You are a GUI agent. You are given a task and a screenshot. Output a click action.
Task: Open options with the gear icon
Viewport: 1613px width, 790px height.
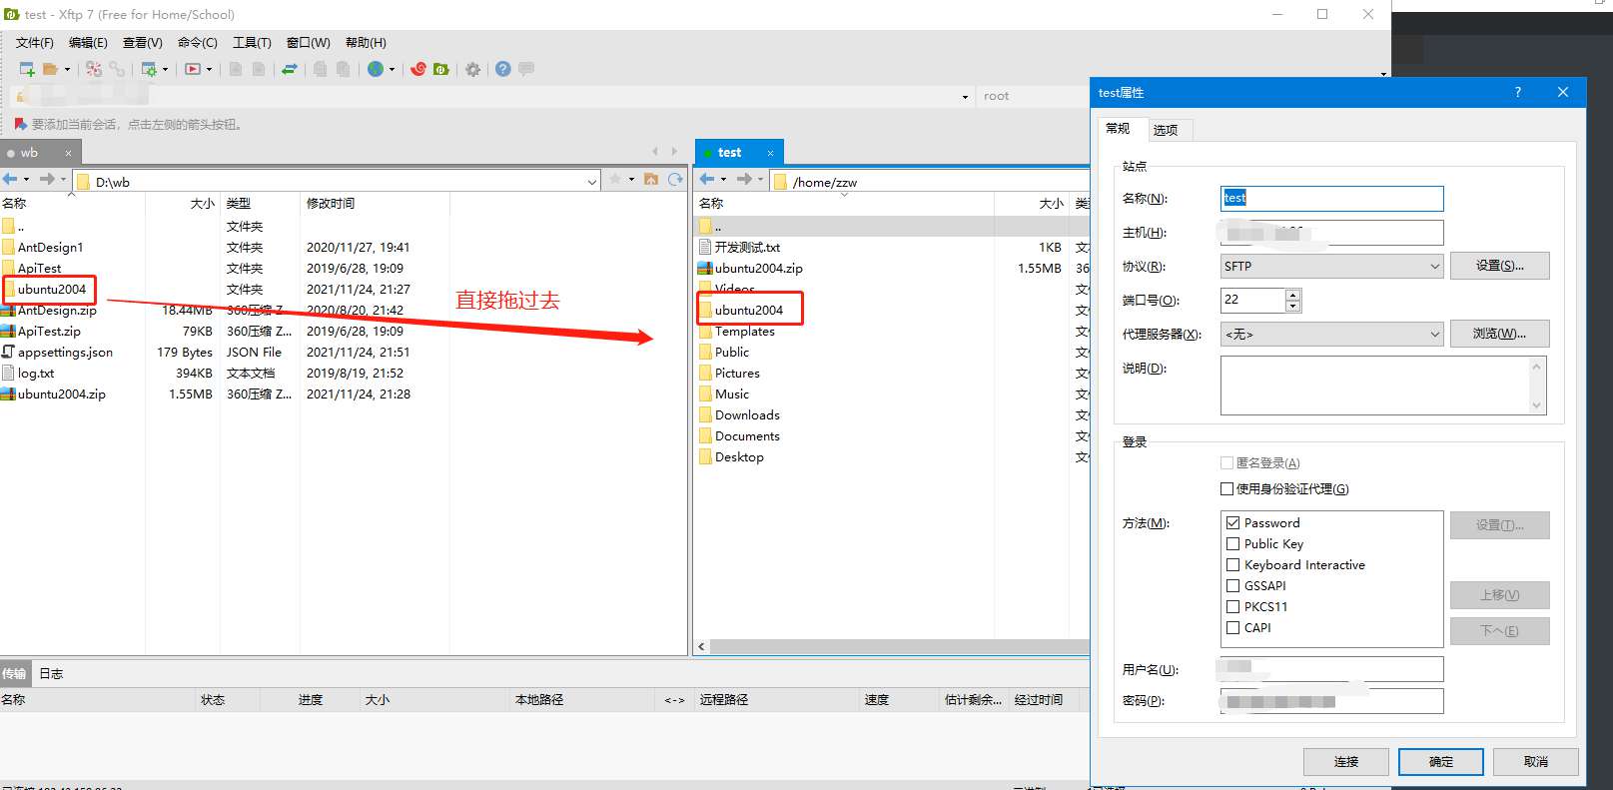click(472, 69)
